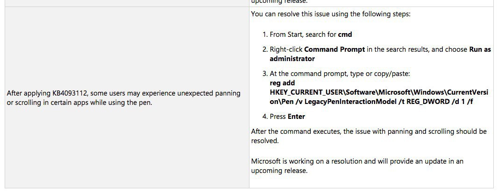Click the word "resolved." below step 4
The width and height of the screenshot is (498, 193).
(x=265, y=140)
